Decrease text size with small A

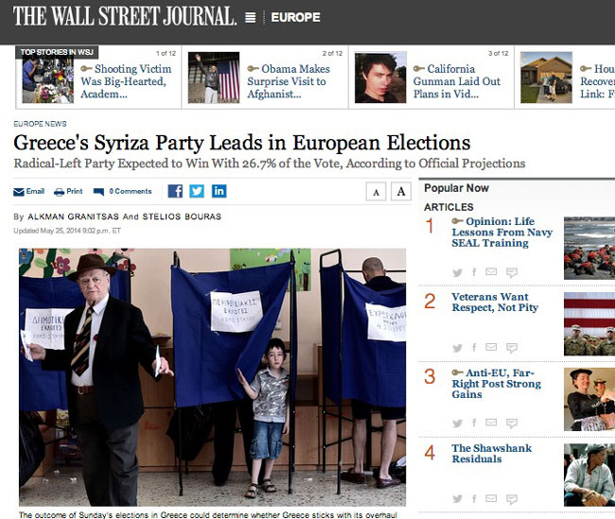pos(376,192)
